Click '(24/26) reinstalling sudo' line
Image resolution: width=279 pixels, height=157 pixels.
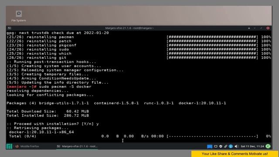coord(38,49)
